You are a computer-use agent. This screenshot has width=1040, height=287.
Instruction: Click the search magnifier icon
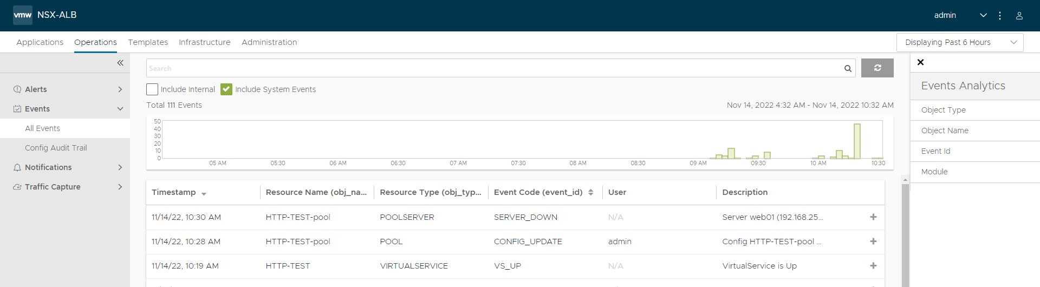coord(848,68)
